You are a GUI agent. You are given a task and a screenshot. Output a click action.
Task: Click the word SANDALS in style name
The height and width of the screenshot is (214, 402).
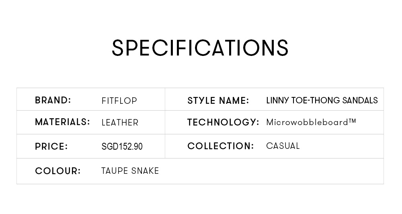tap(360, 100)
